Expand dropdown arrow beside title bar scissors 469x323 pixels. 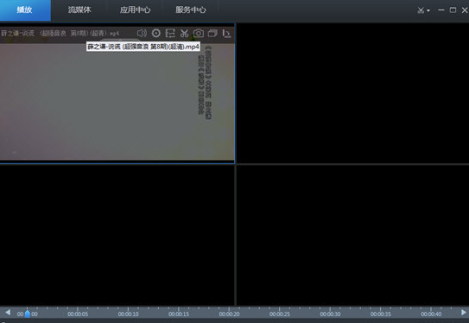(x=428, y=10)
